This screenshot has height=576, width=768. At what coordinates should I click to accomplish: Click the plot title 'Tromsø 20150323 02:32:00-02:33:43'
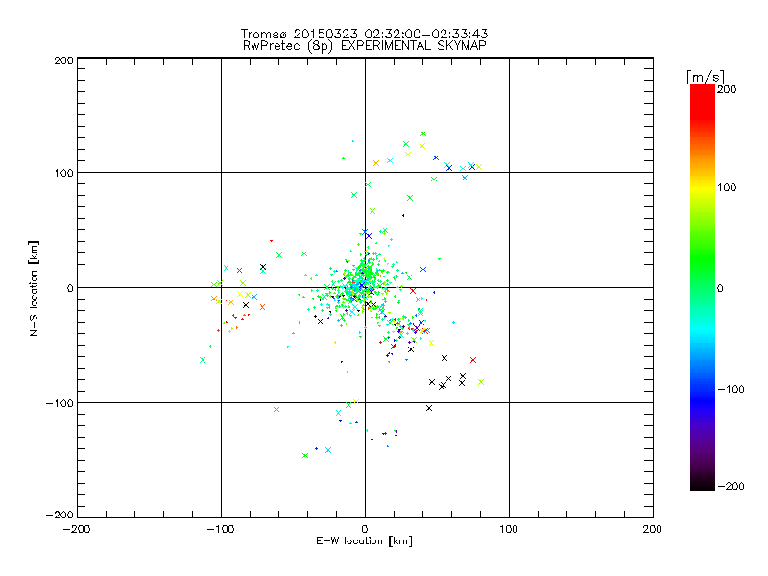(x=364, y=34)
